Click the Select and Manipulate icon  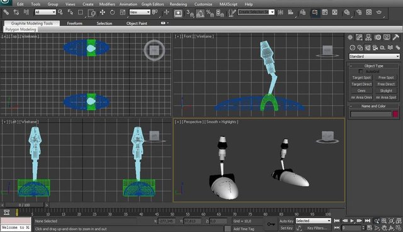[166, 12]
